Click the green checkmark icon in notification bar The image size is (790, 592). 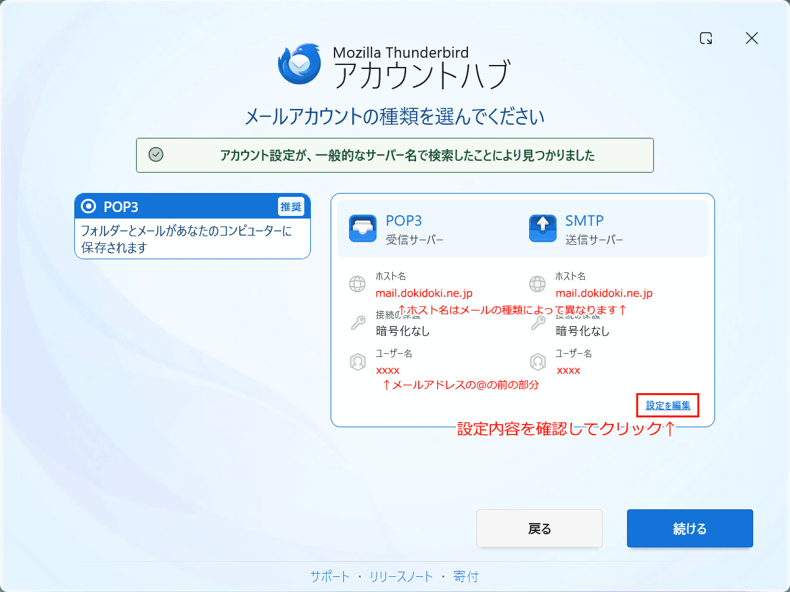point(156,155)
